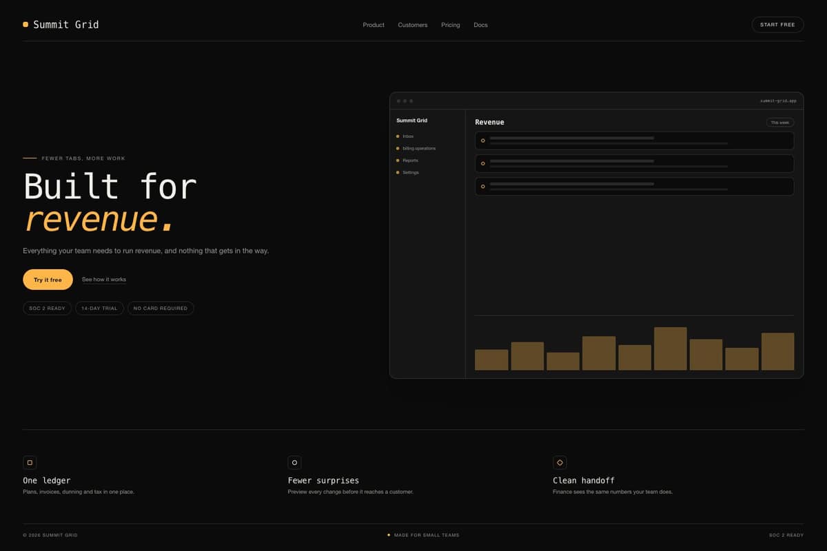
Task: Click the diamond icon above Clean handoff
Action: (x=560, y=463)
